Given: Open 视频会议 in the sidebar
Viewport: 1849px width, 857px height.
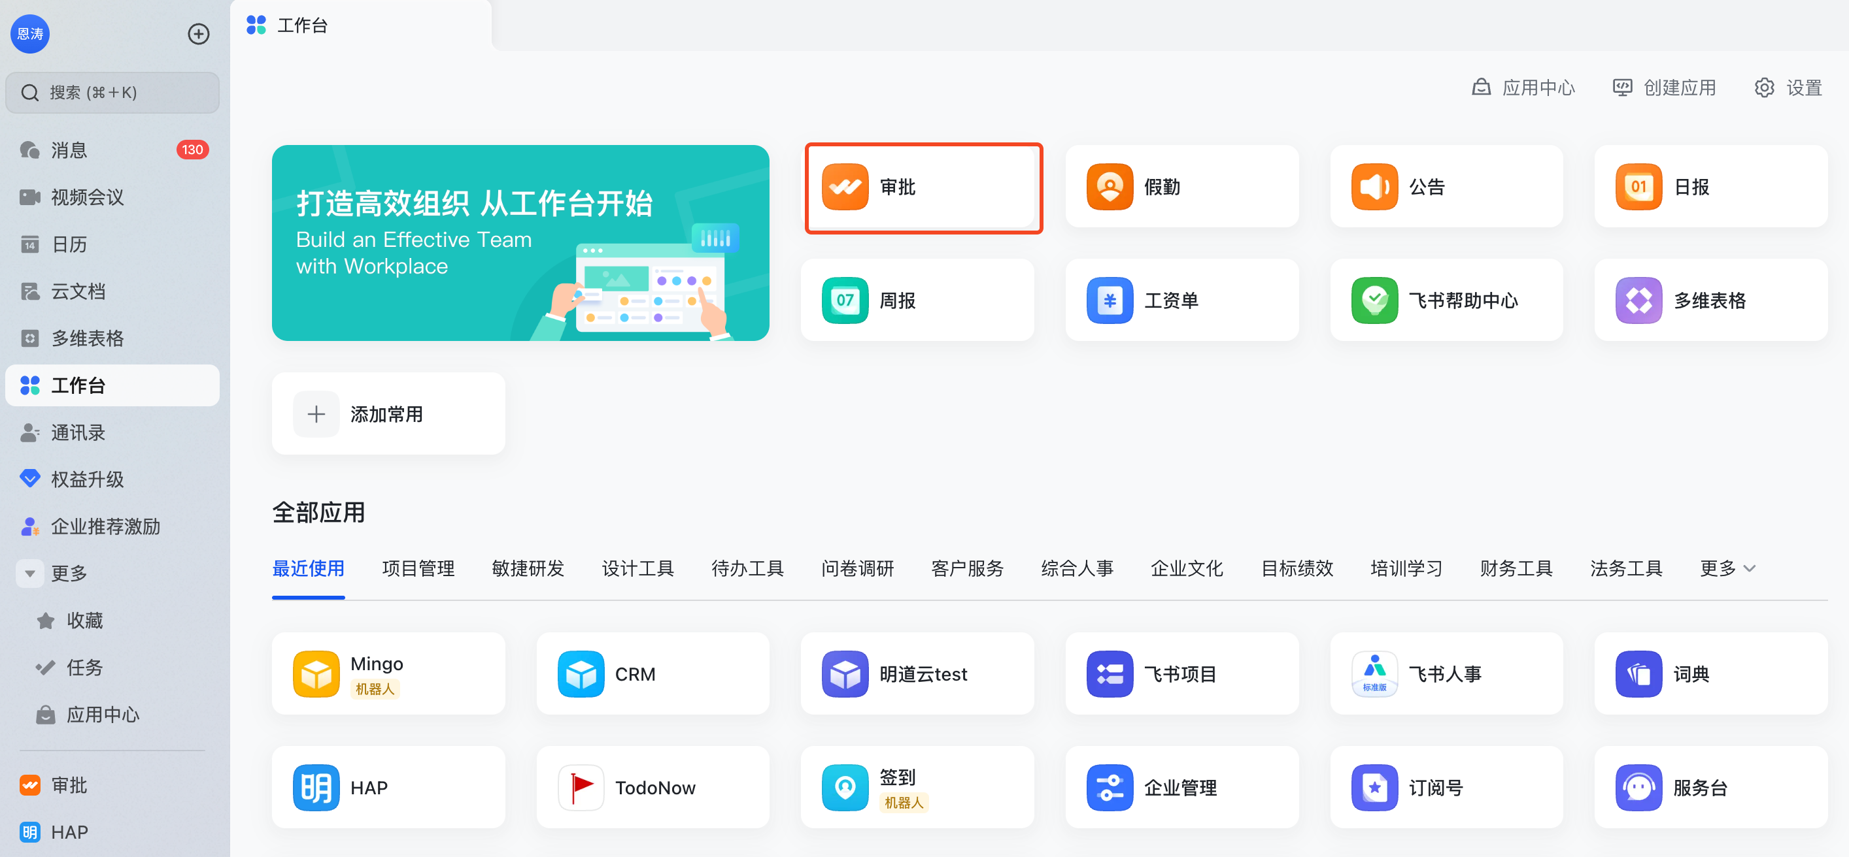Looking at the screenshot, I should [x=86, y=197].
